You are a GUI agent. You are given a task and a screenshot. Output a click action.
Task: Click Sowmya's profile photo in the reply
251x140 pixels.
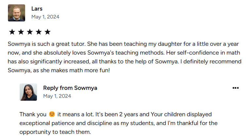click(x=28, y=92)
